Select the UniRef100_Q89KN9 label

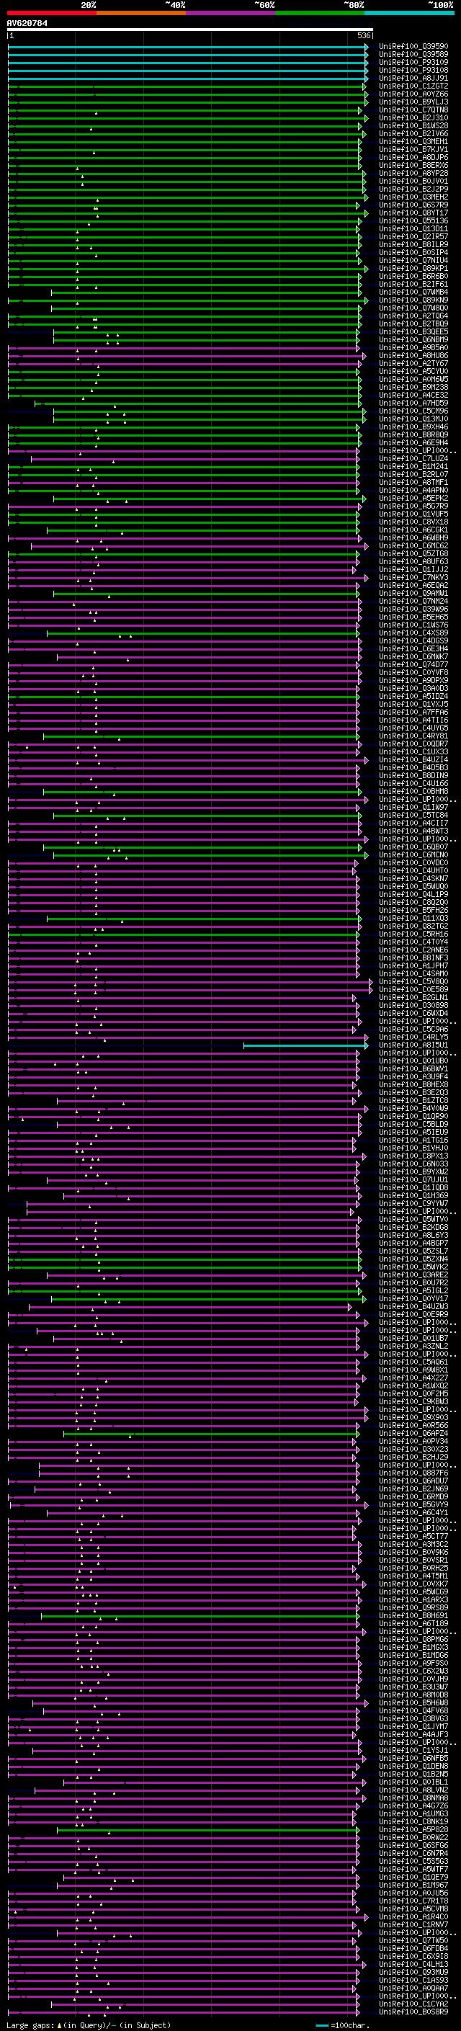pos(413,300)
